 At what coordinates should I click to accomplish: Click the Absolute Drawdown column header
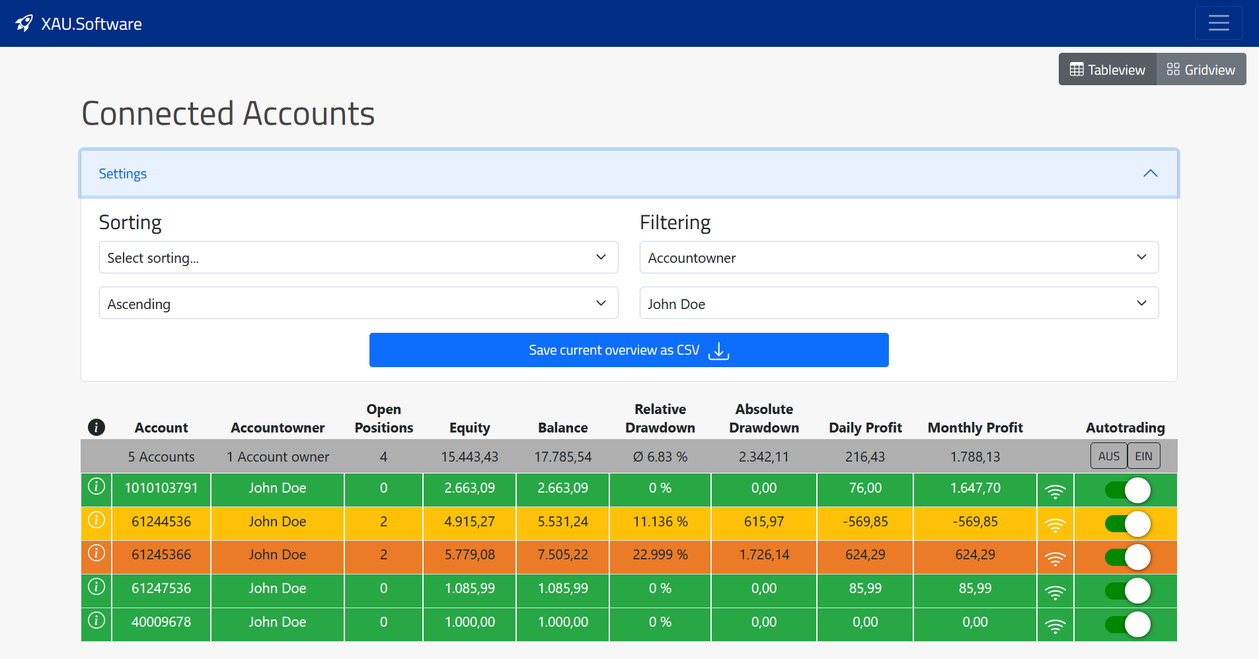764,418
